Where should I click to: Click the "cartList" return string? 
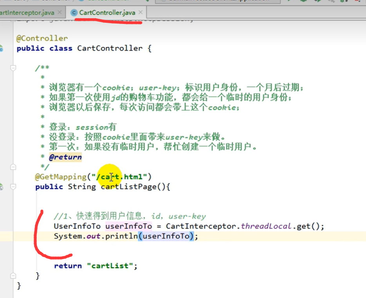(x=110, y=266)
